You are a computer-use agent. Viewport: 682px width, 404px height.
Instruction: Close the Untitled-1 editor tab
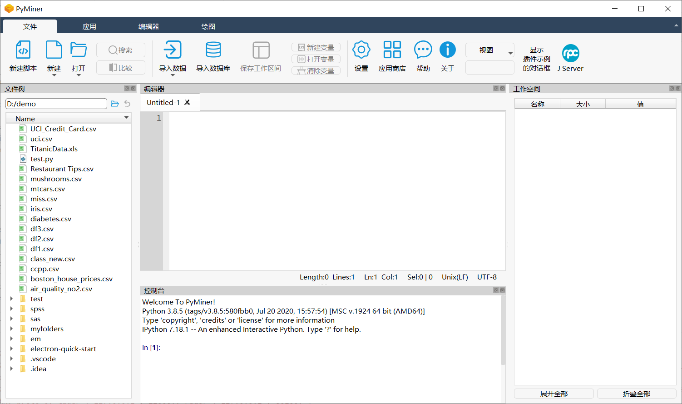click(x=187, y=102)
